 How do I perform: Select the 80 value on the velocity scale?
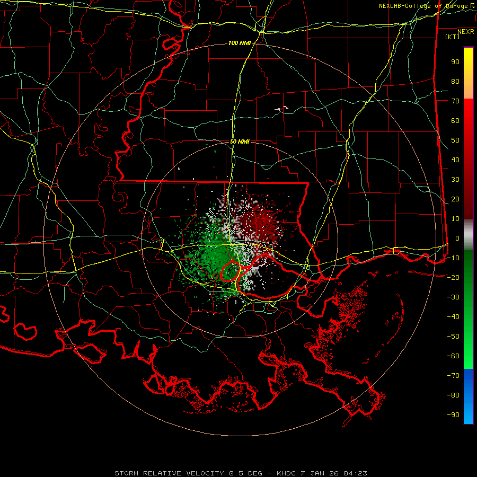tap(455, 82)
